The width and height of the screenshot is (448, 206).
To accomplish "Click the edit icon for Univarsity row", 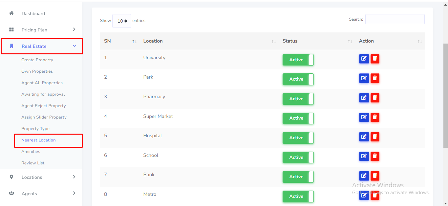I will pyautogui.click(x=364, y=59).
